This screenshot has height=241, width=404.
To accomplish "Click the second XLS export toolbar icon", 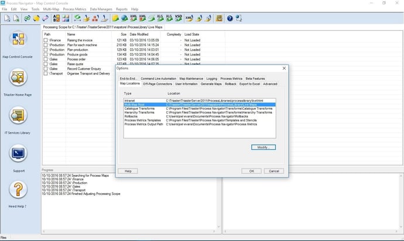I will pos(169,18).
